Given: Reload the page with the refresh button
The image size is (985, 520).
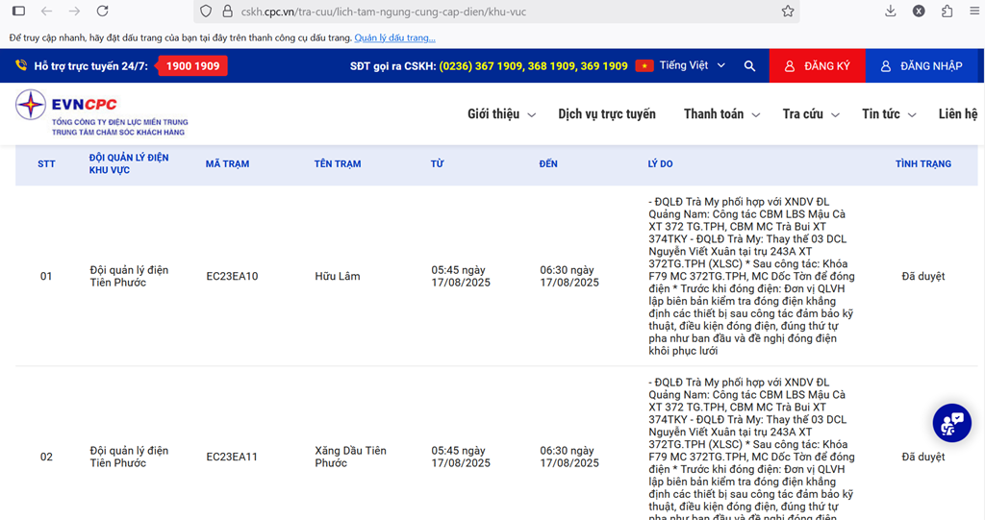Looking at the screenshot, I should click(102, 12).
